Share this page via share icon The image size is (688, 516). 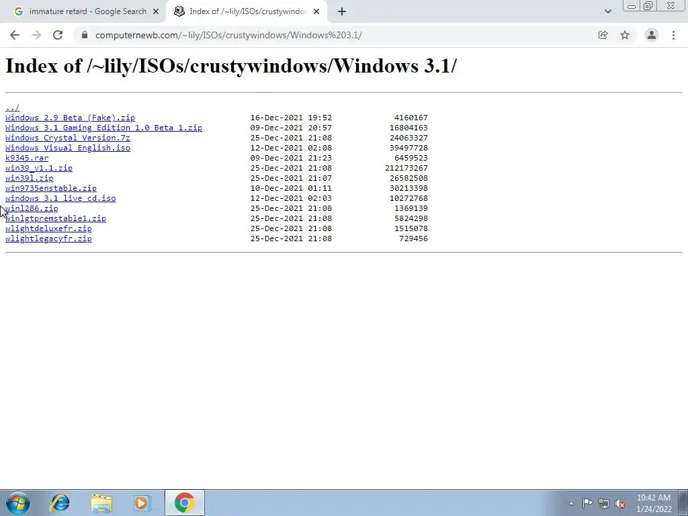(603, 35)
